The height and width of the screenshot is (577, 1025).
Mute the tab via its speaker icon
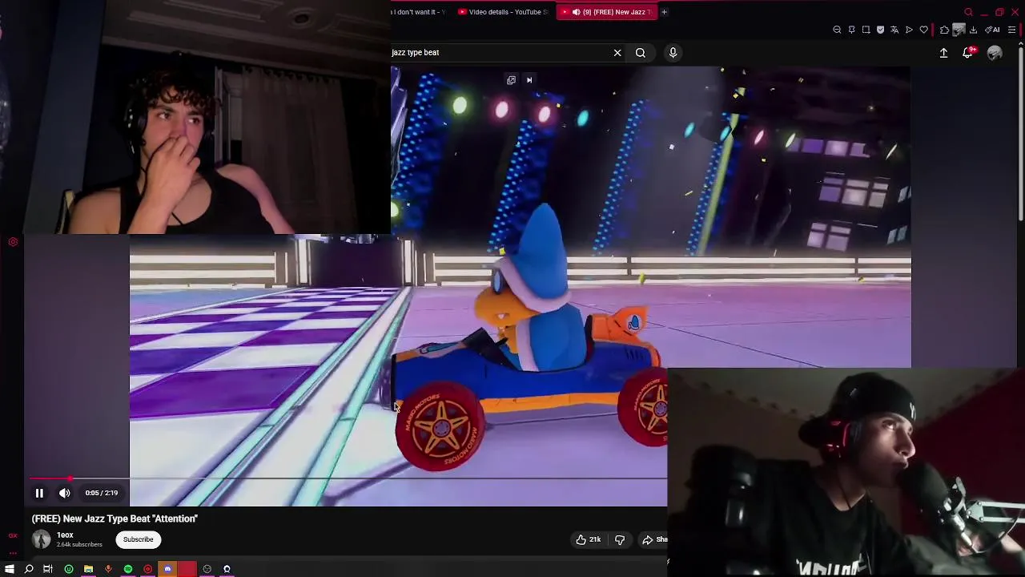(x=576, y=12)
